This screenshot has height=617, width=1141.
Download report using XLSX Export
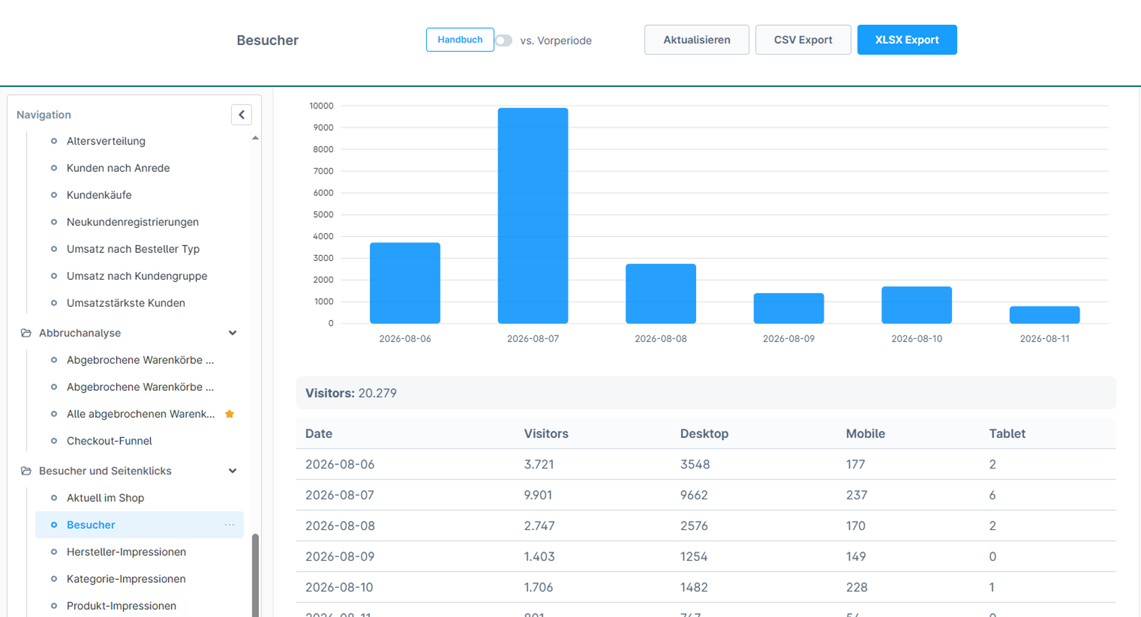907,39
